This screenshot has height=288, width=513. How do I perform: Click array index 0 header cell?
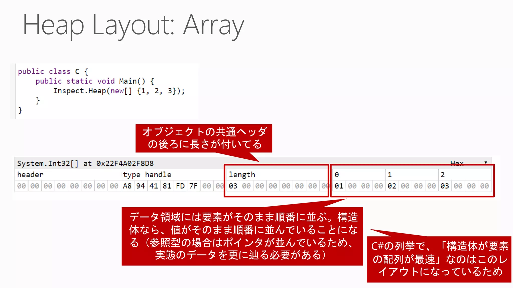[337, 174]
